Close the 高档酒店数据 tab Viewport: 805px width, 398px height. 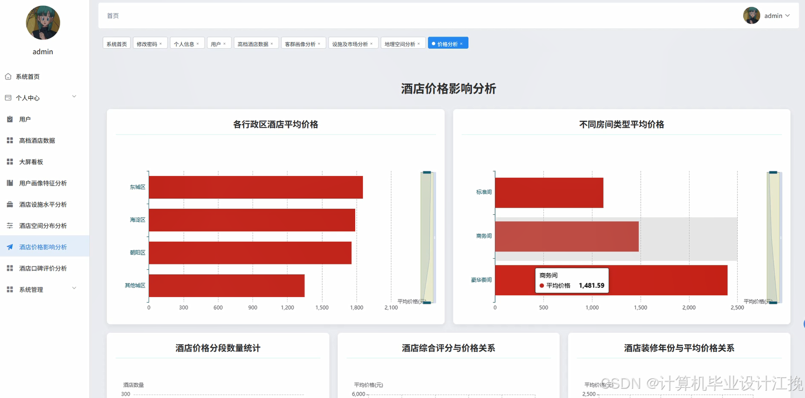coord(272,44)
